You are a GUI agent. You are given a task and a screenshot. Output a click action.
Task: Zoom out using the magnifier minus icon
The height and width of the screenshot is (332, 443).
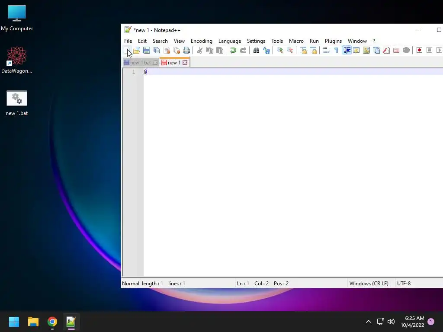289,50
